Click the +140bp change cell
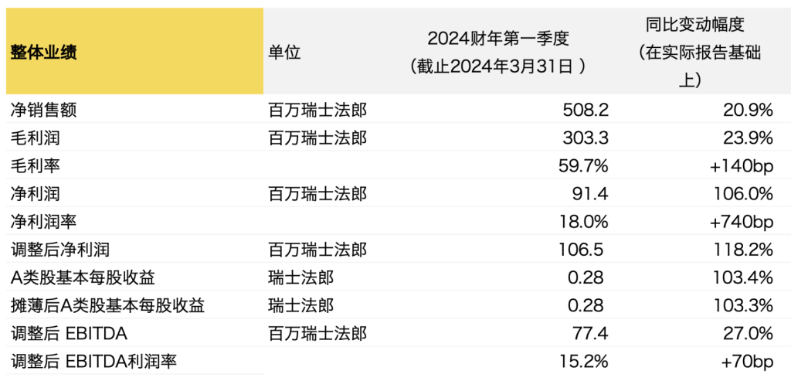The height and width of the screenshot is (381, 791). pos(739,165)
